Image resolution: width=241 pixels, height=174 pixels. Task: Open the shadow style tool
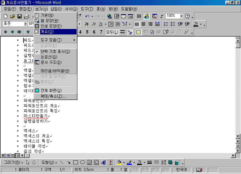click(170, 162)
